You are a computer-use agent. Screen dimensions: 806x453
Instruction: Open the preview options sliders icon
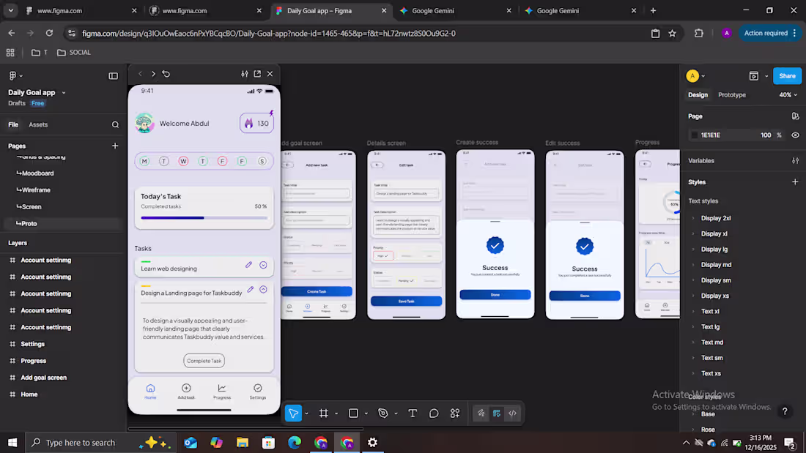tap(245, 74)
